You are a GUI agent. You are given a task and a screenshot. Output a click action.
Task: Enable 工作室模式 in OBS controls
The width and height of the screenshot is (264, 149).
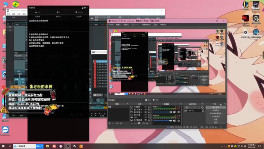tap(216, 117)
